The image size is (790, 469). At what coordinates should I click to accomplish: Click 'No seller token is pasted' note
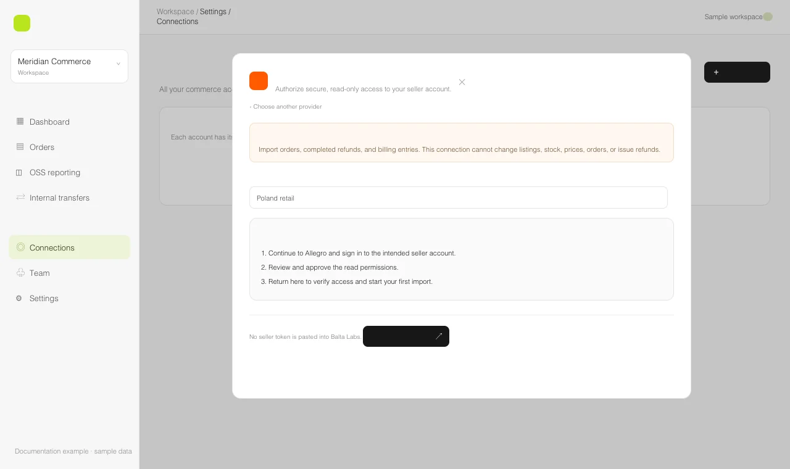tap(306, 337)
